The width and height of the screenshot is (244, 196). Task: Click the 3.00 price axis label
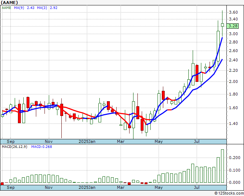pyautogui.click(x=233, y=34)
